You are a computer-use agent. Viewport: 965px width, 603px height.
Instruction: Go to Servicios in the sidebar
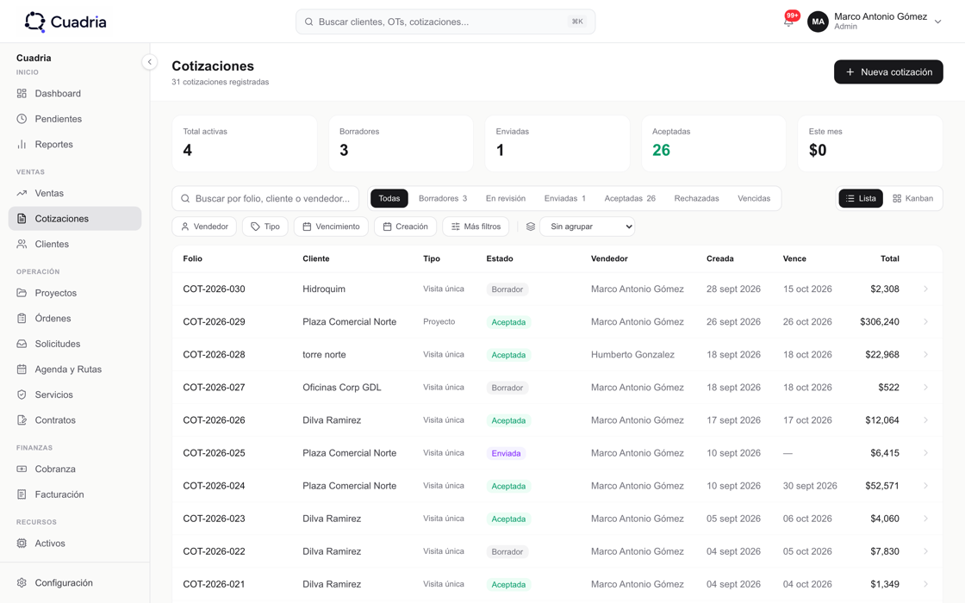[74, 395]
